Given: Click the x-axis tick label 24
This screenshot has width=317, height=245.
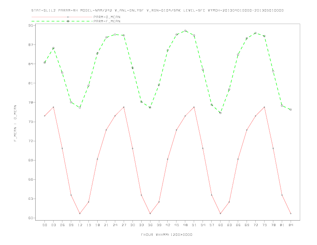Looking at the screenshot, I should pos(115,225).
